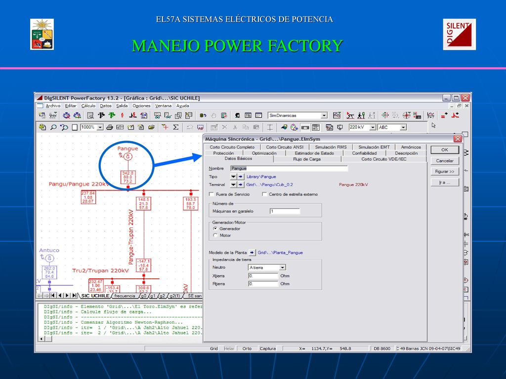
Task: Click the Nombre input field containing Pangue
Action: [x=289, y=168]
